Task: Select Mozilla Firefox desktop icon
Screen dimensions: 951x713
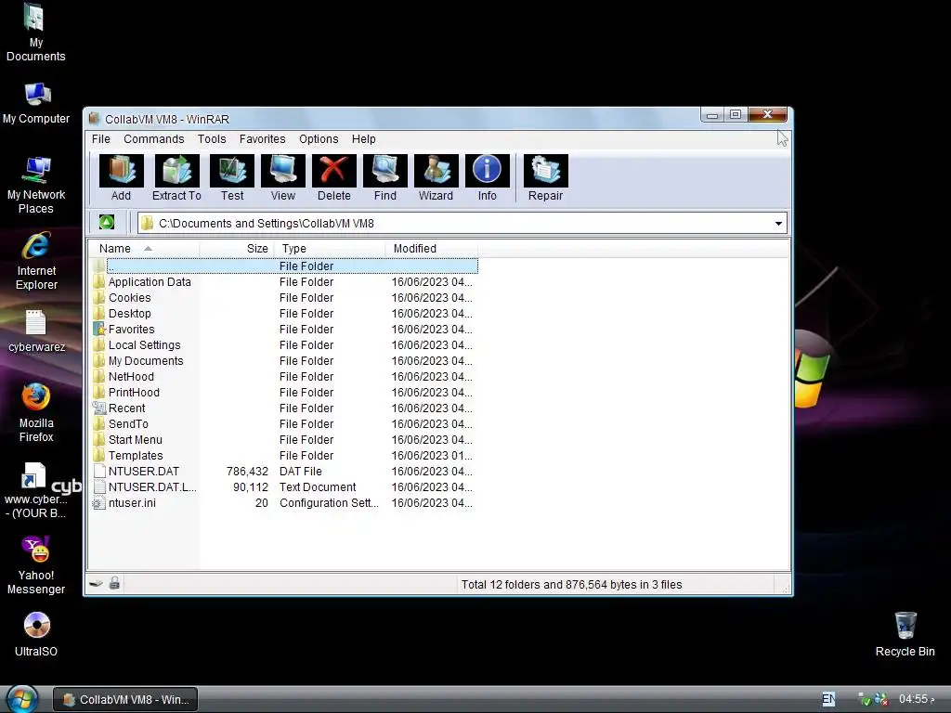Action: click(x=36, y=413)
